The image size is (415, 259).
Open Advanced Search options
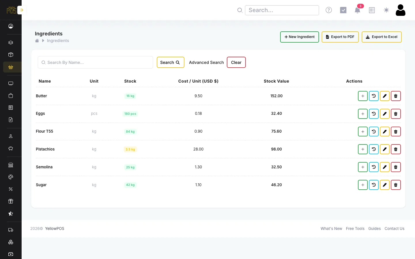(x=206, y=62)
